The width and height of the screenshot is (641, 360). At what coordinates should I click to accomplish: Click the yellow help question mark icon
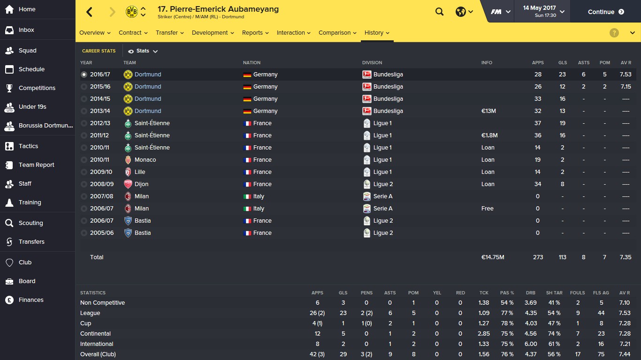click(614, 33)
